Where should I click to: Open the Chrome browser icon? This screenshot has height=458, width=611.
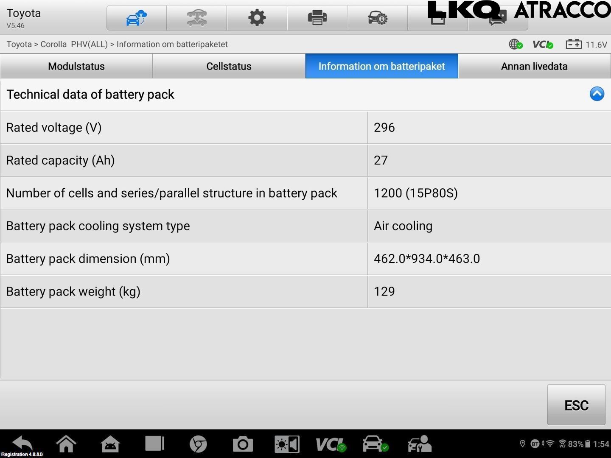[x=198, y=444]
